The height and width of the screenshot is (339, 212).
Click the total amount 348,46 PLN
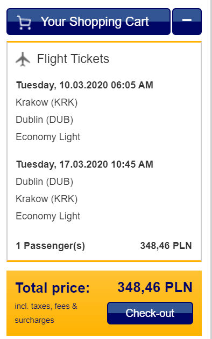click(155, 287)
